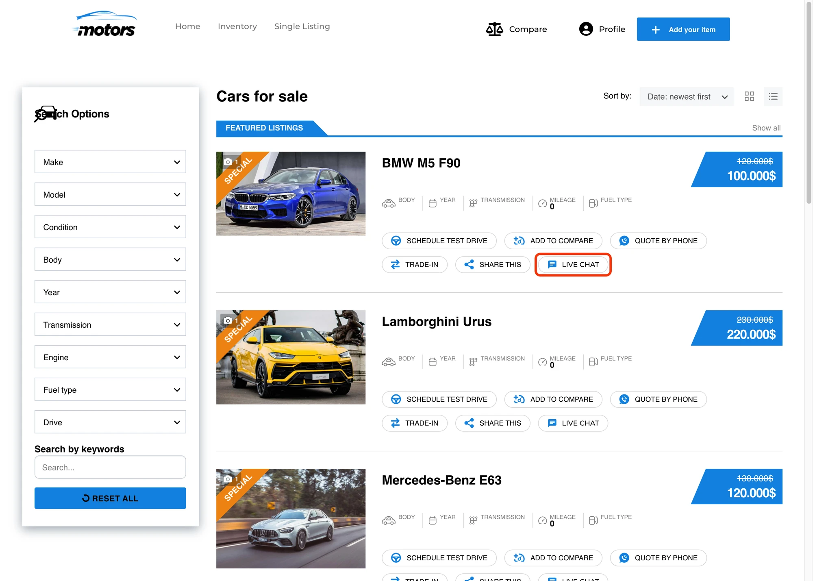
Task: Click chat bubble icon for BMW Live Chat
Action: (552, 265)
